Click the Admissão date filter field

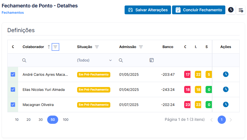(136, 60)
